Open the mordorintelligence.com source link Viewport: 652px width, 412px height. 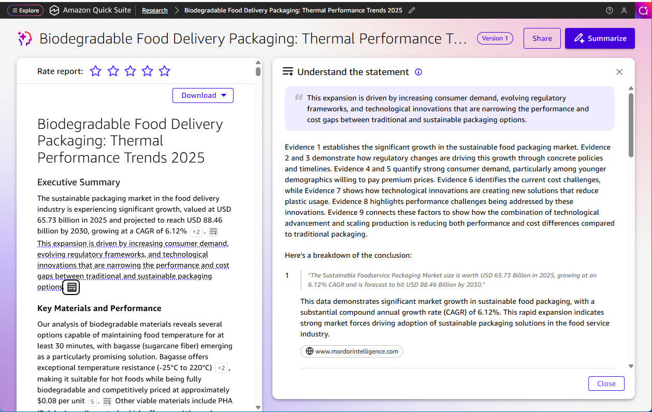(352, 351)
